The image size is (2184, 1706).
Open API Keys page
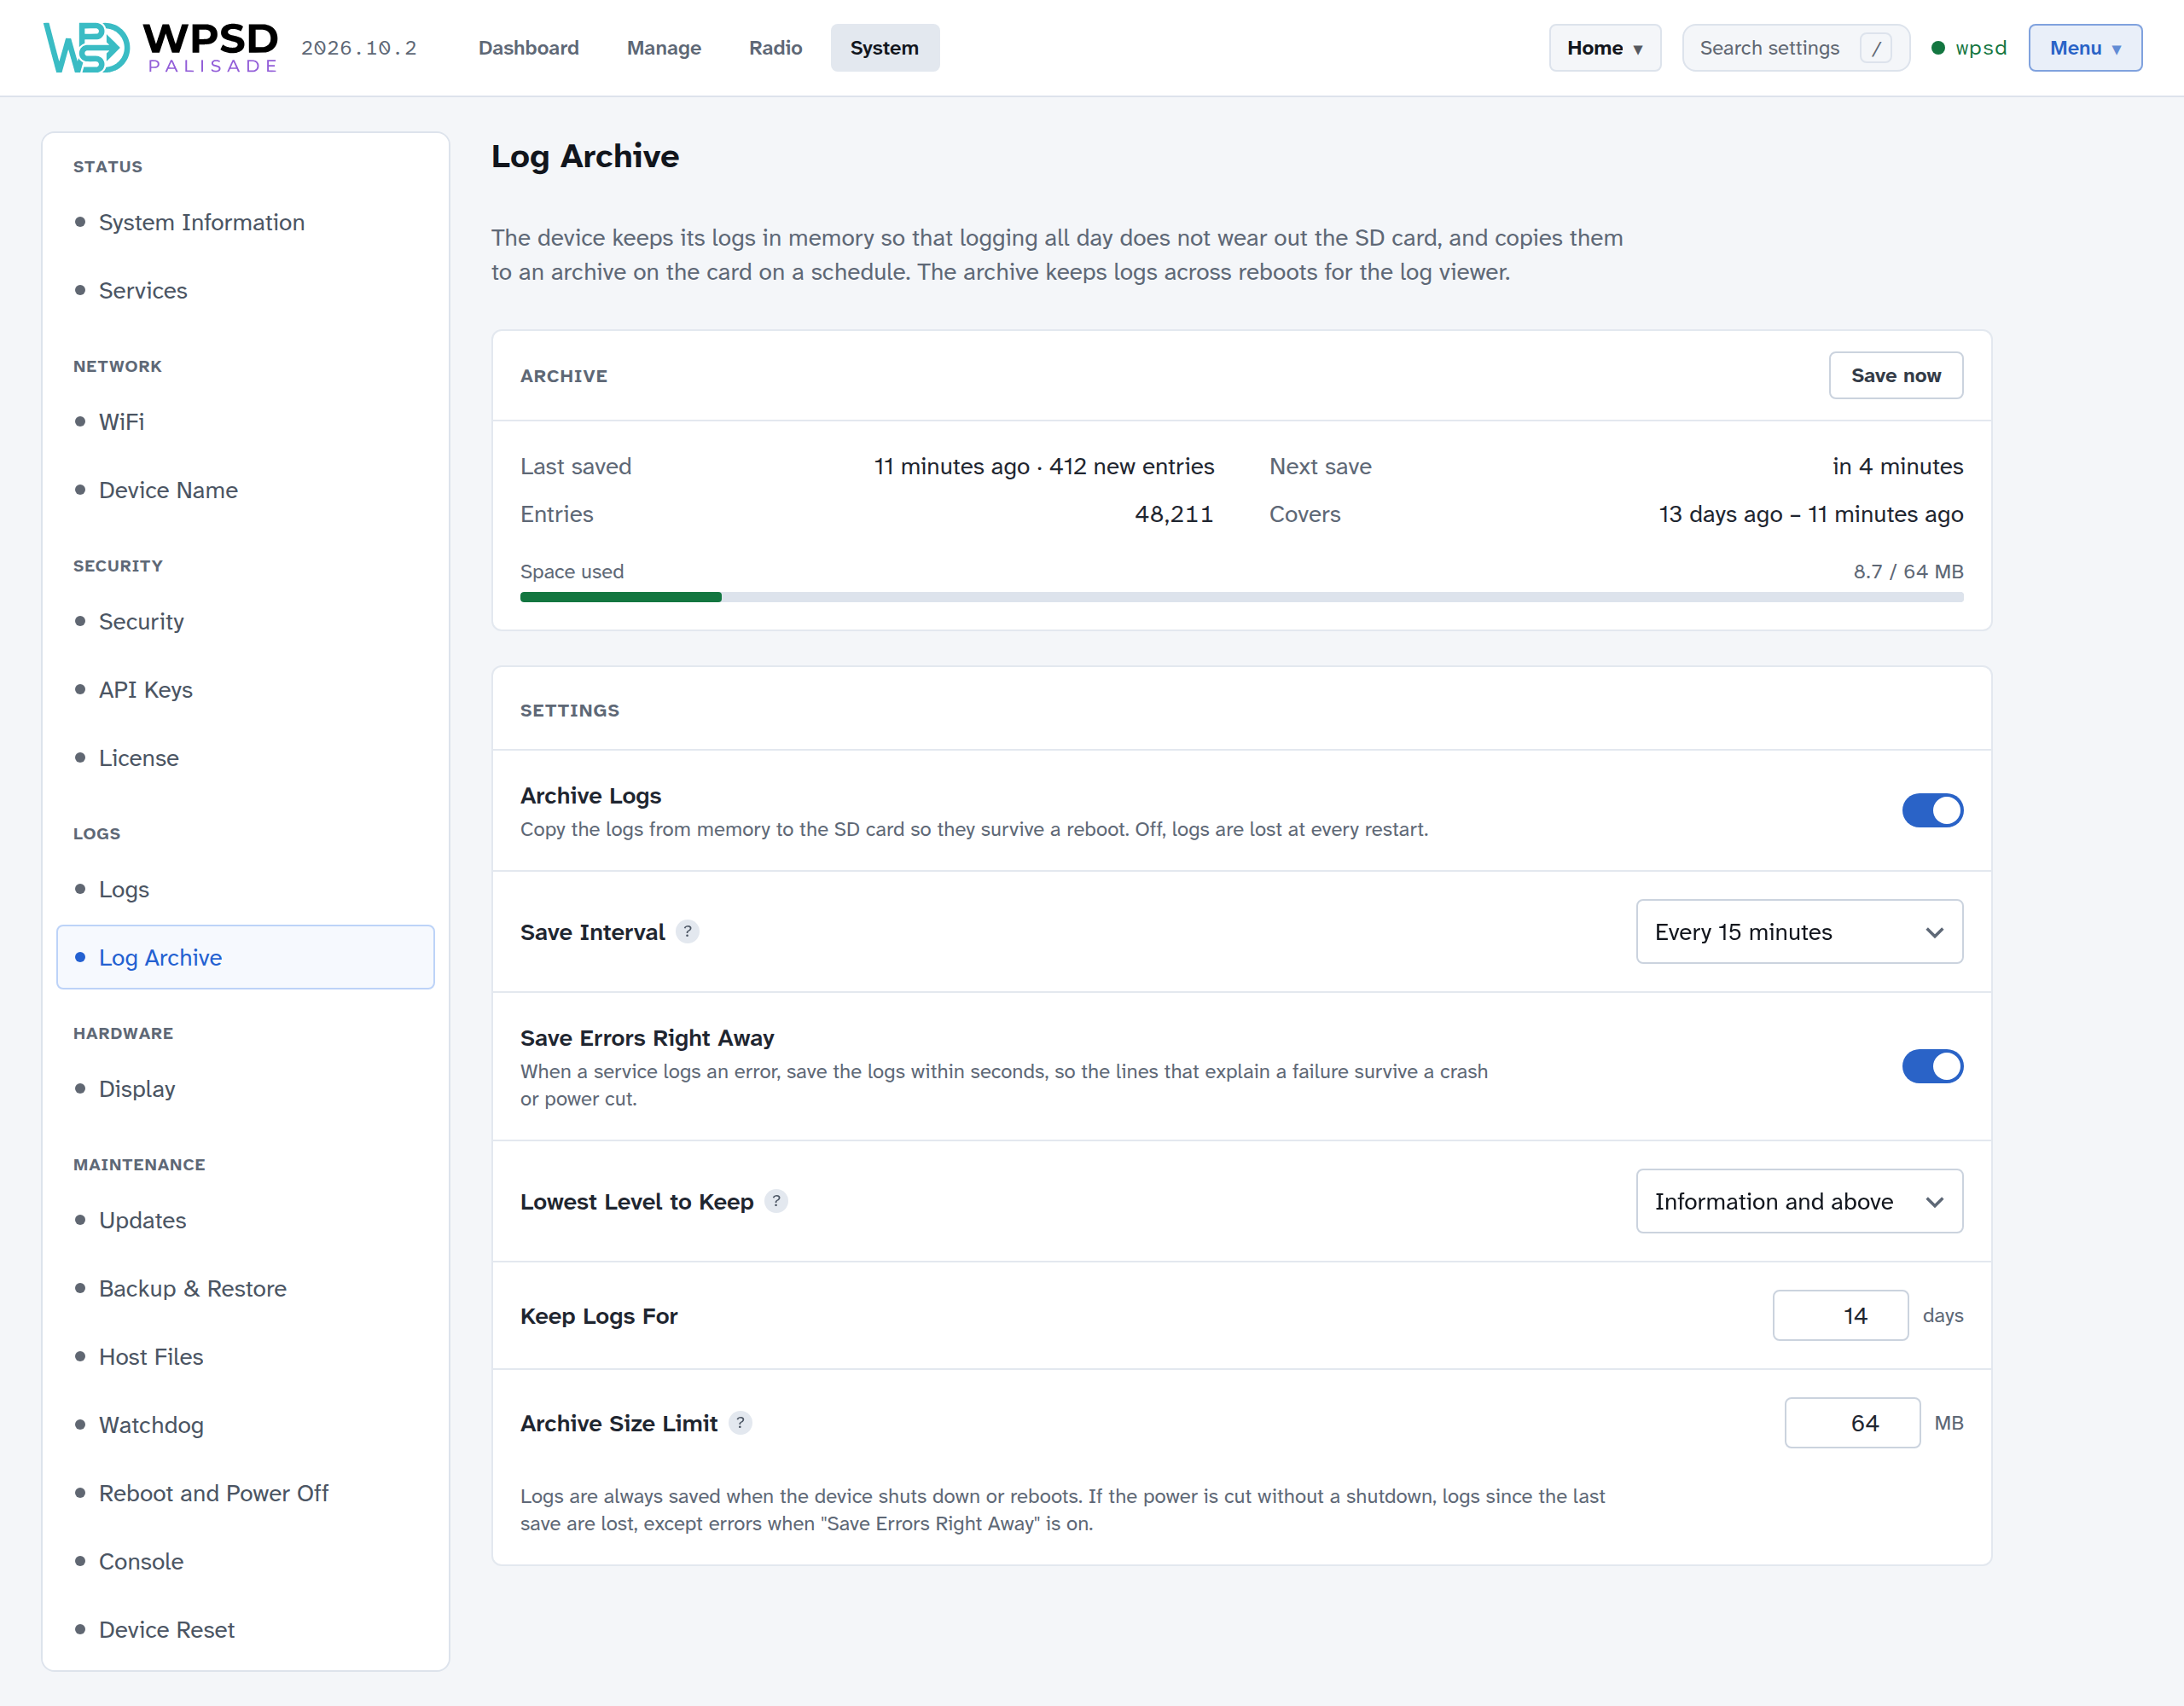[245, 690]
